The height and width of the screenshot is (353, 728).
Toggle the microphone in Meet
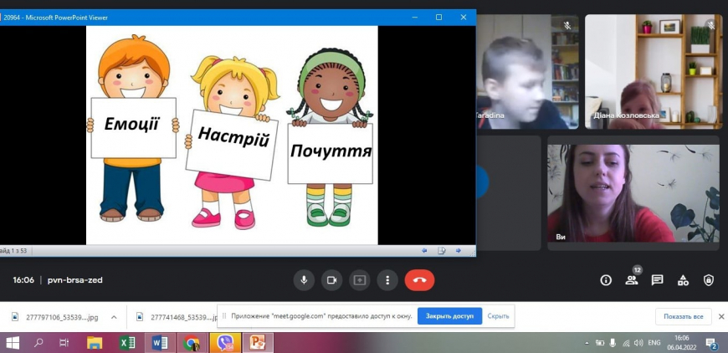pos(304,280)
